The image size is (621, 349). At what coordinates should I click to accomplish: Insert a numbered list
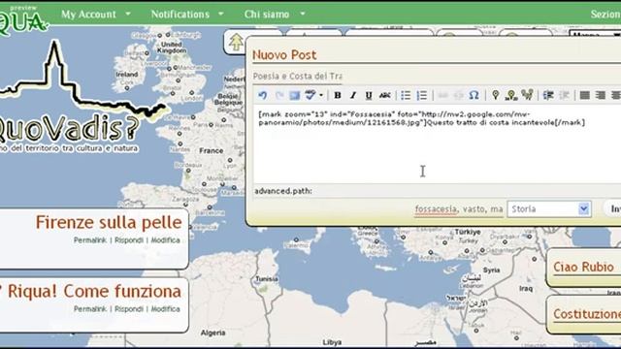point(422,95)
